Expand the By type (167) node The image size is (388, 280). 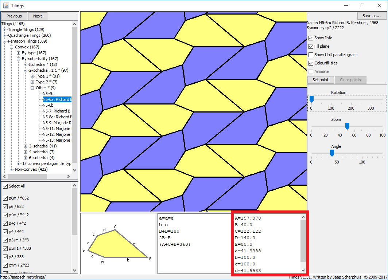tap(18, 53)
